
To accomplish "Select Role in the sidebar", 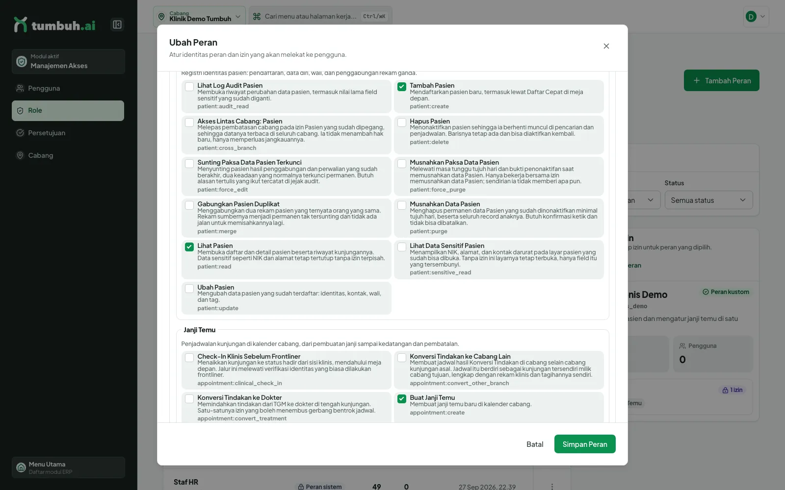I will click(x=68, y=111).
